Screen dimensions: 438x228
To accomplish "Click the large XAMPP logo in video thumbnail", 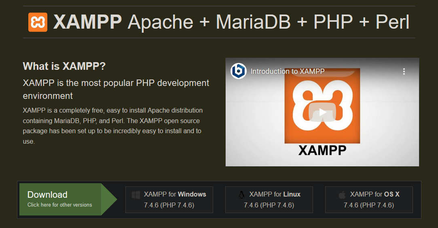I will [322, 106].
